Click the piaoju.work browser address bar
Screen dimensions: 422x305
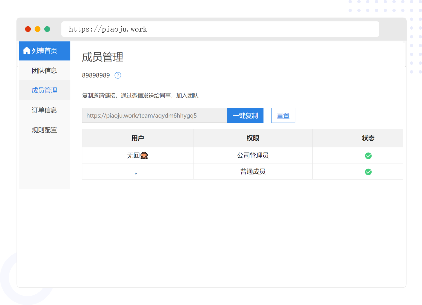point(220,29)
